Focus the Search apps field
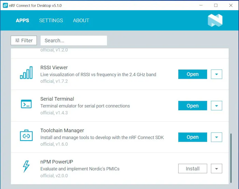Image resolution: width=239 pixels, height=189 pixels. click(x=74, y=41)
